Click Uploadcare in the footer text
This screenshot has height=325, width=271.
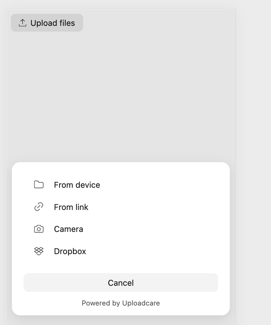point(141,303)
